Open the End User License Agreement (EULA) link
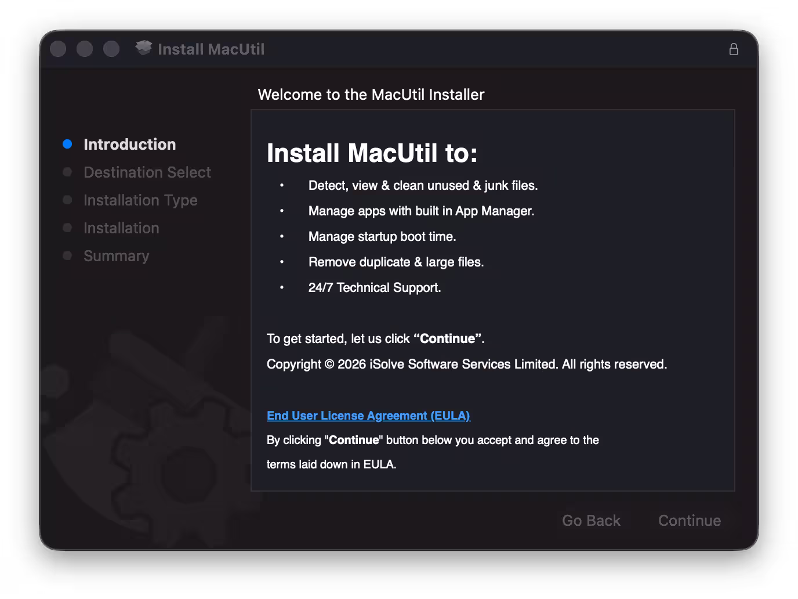 [368, 416]
